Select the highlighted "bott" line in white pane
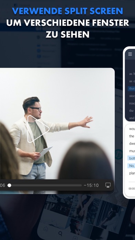The width and height of the screenshot is (135, 240). [131, 158]
